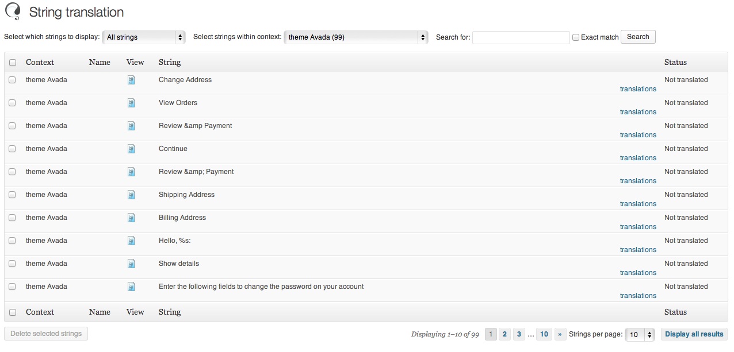The height and width of the screenshot is (352, 734).
Task: Open view icon for Review &amp; Payment row
Action: [131, 172]
